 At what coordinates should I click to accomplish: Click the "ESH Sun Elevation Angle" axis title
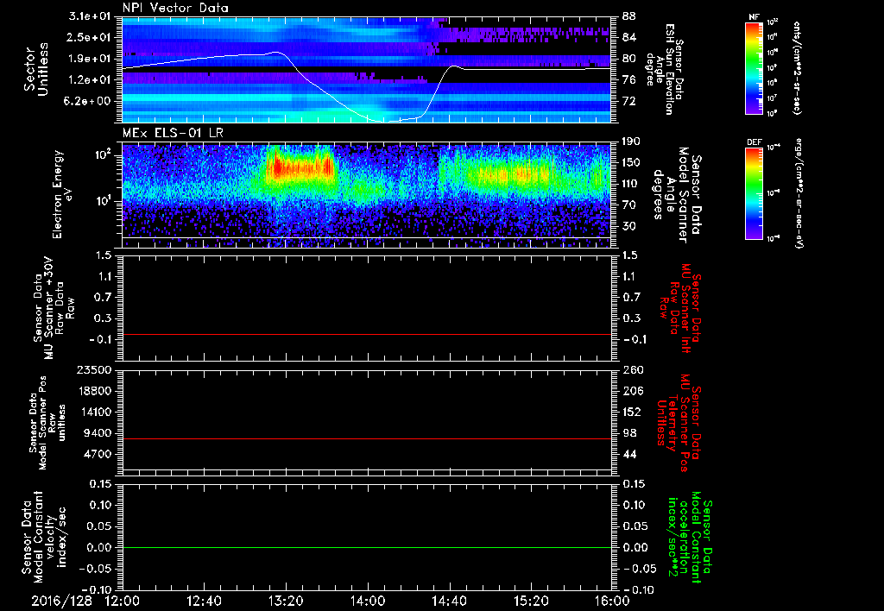click(x=665, y=69)
